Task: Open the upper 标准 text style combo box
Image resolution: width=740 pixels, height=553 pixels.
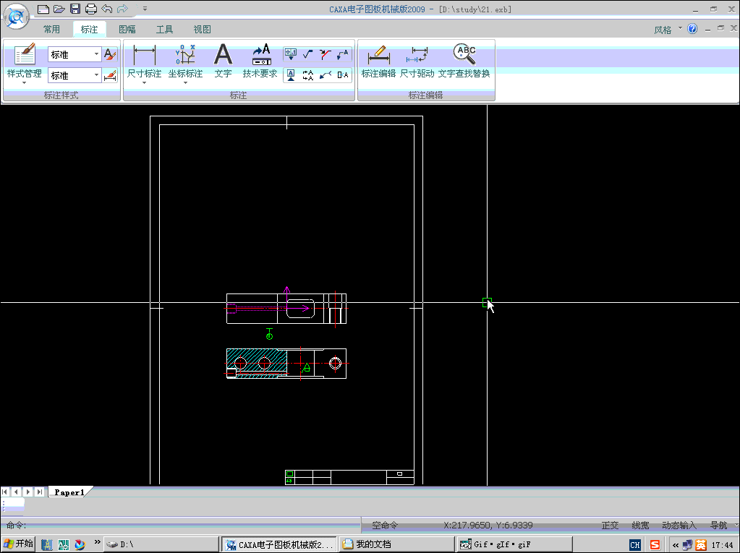Action: [75, 54]
